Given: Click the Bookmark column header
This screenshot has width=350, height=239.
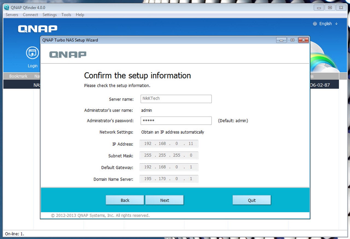Looking at the screenshot, I should (x=18, y=76).
